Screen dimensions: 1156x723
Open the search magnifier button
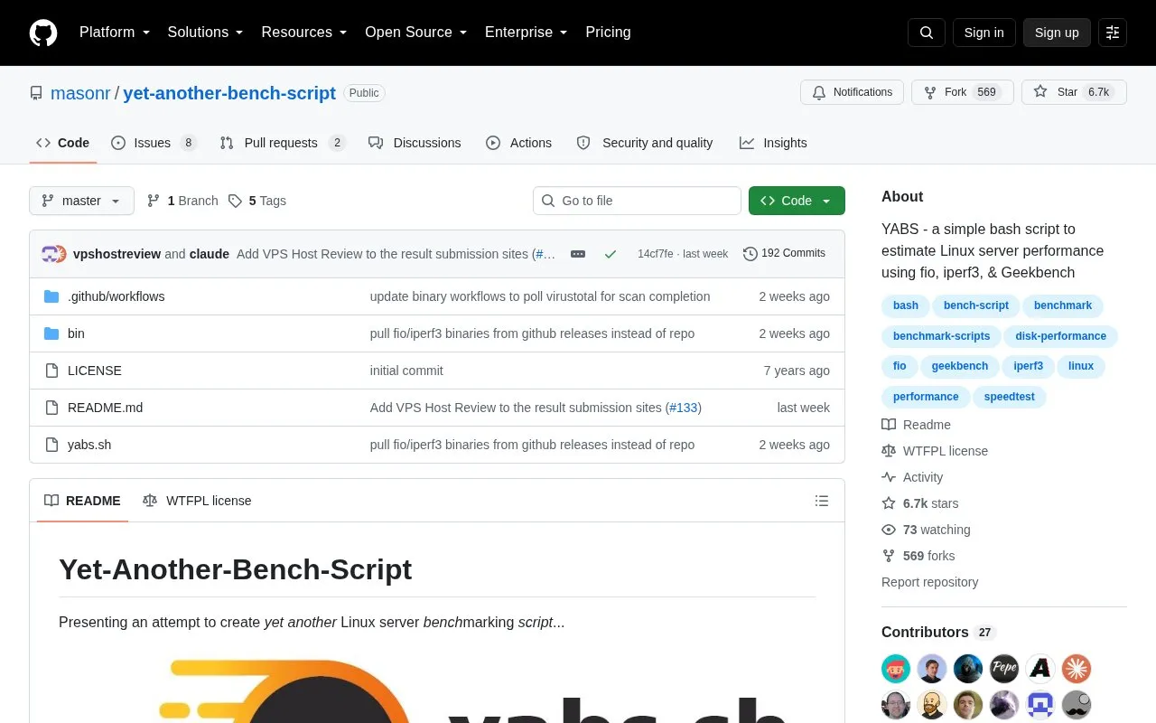(x=927, y=33)
